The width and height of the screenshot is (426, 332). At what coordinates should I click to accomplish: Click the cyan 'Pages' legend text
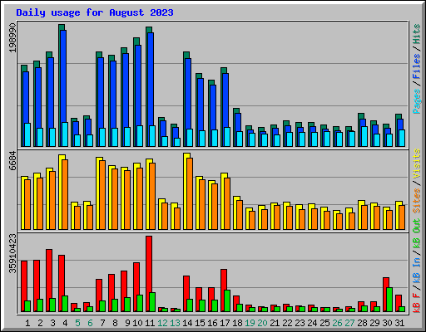[416, 101]
